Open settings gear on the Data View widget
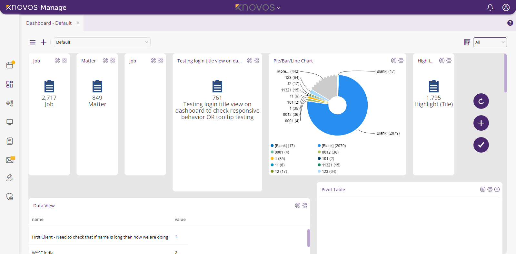 pyautogui.click(x=305, y=205)
